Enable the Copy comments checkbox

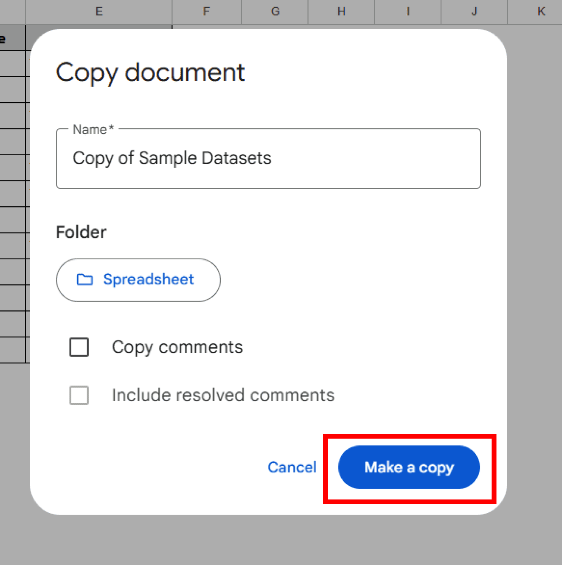coord(79,347)
